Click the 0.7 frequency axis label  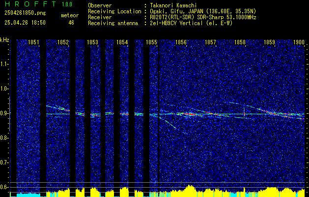click(4, 163)
